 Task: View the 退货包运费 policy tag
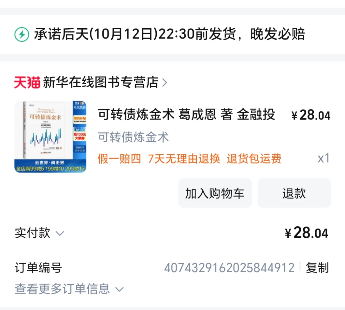pyautogui.click(x=254, y=159)
